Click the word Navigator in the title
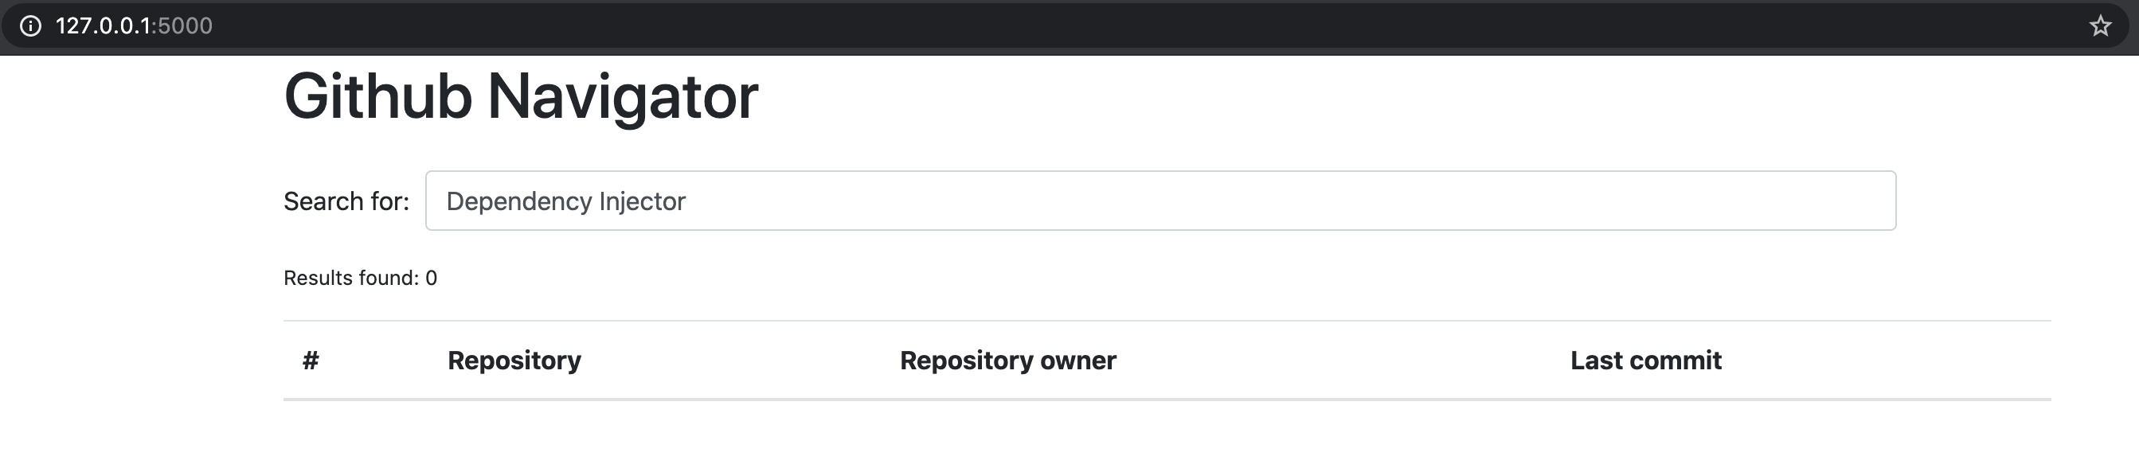This screenshot has width=2139, height=468. pos(623,96)
